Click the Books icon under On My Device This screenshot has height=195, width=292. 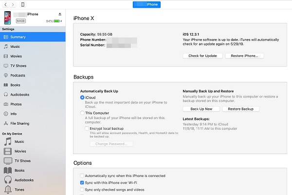pos(8,170)
